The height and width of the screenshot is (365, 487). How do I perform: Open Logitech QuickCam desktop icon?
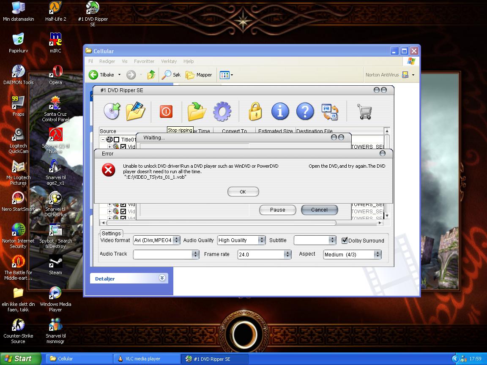pyautogui.click(x=18, y=141)
